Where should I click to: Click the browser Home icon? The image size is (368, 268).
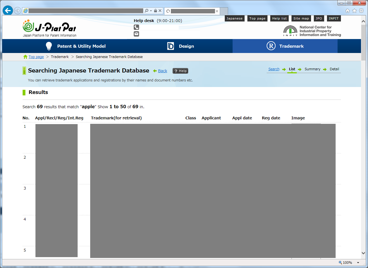click(x=348, y=10)
